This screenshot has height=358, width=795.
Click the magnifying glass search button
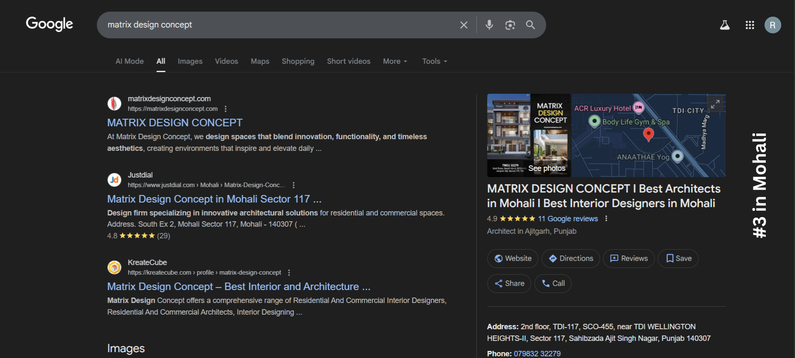pyautogui.click(x=530, y=25)
